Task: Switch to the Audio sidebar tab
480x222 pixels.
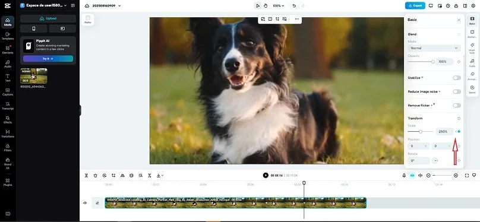Action: pyautogui.click(x=8, y=64)
